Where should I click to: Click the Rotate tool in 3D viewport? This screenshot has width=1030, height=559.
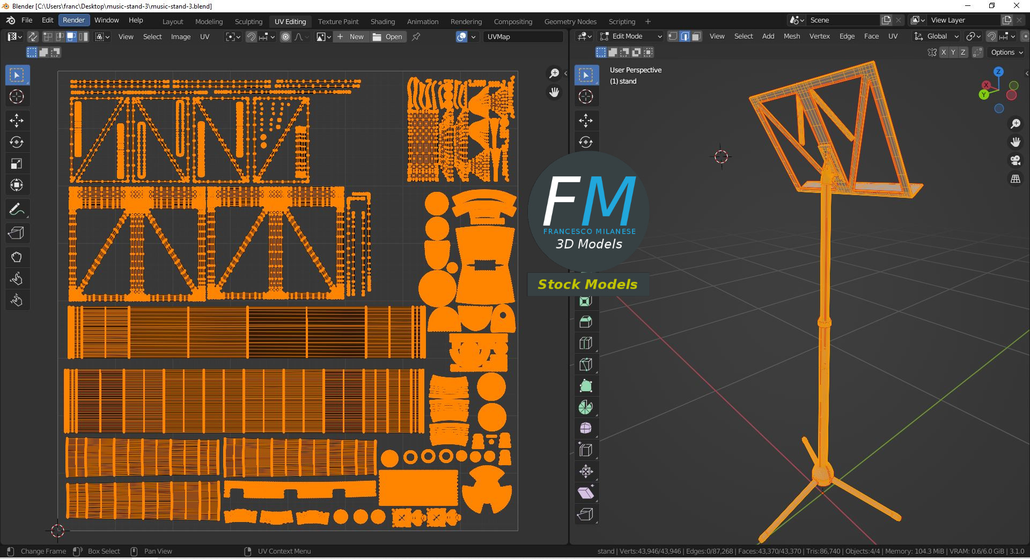[586, 142]
